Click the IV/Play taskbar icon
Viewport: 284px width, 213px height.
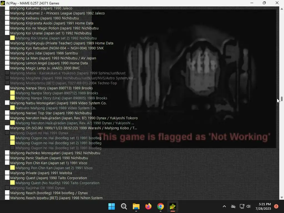pos(173,206)
